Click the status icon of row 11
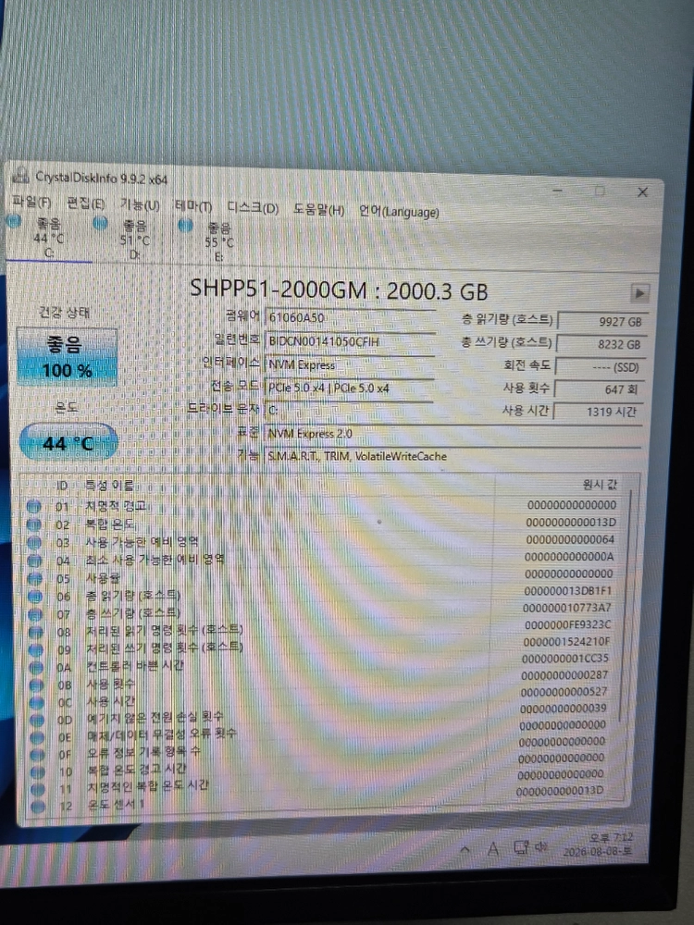This screenshot has height=925, width=694. point(38,788)
